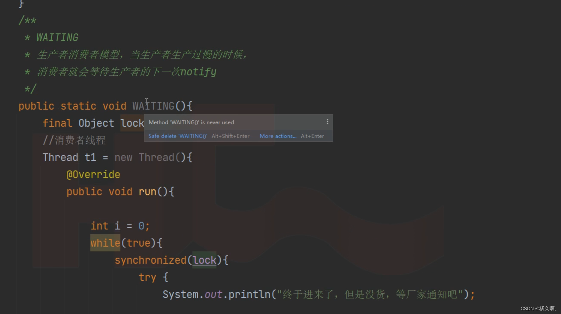Screen dimensions: 561x314
Task: Click the highlighted while keyword
Action: tap(105, 243)
